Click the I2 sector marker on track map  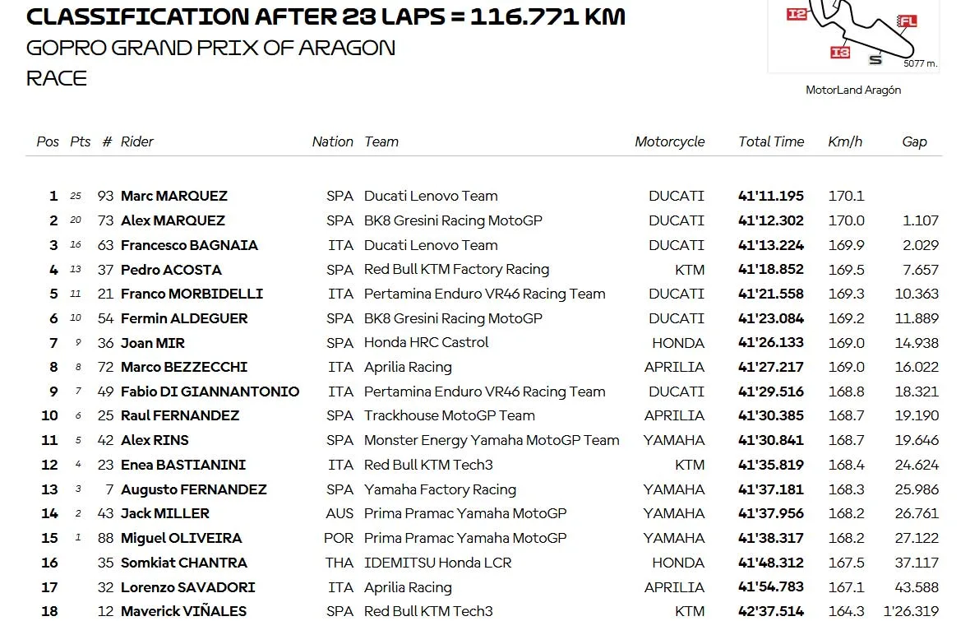pyautogui.click(x=797, y=14)
